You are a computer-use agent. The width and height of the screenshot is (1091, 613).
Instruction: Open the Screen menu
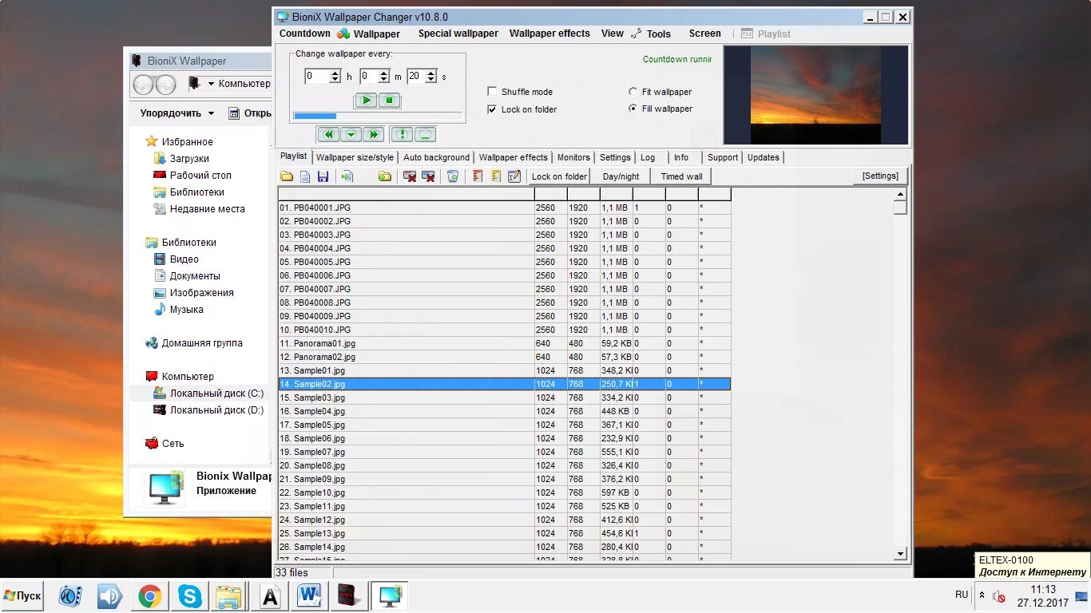pos(705,34)
